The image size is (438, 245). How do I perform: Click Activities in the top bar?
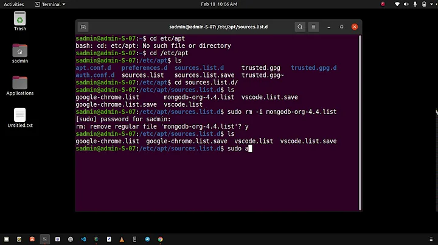click(13, 4)
